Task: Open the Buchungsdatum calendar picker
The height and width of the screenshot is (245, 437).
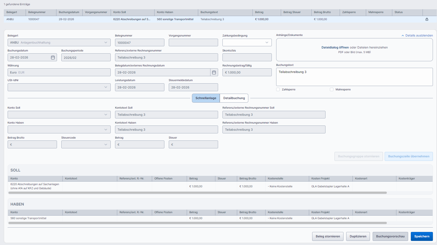Action: (53, 57)
